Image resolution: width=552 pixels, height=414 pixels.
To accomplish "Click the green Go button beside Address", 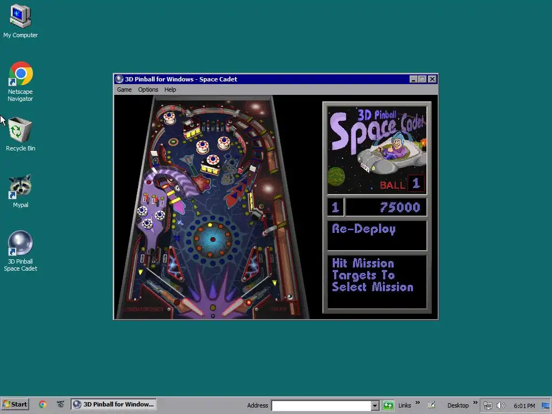I will (388, 405).
